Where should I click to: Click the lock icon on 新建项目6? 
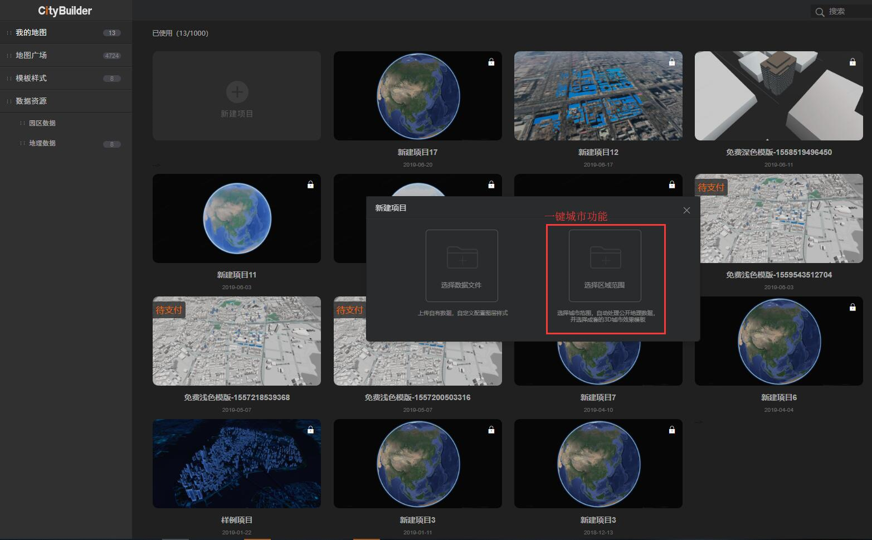852,307
